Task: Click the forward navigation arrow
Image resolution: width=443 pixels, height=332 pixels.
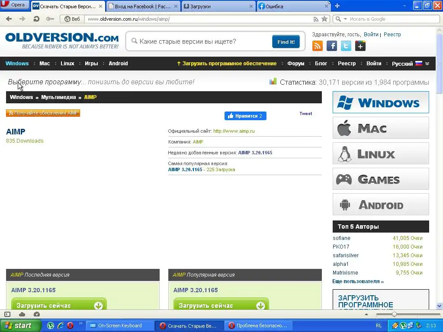Action: pos(22,19)
